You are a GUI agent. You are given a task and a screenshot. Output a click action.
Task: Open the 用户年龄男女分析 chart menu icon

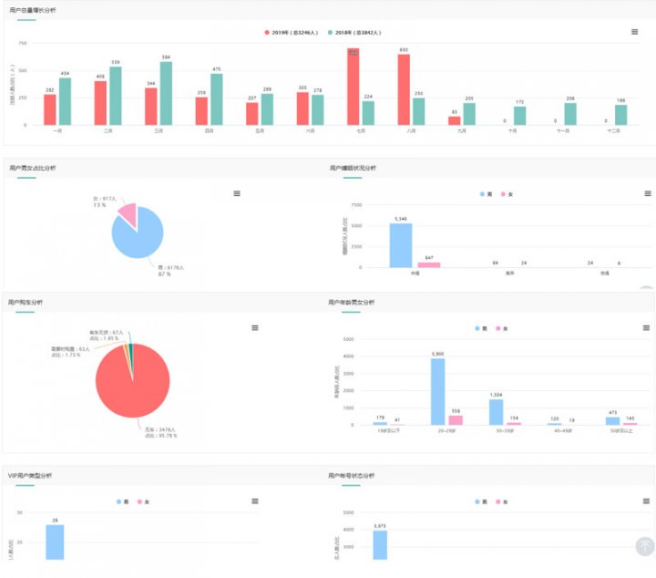click(x=646, y=327)
